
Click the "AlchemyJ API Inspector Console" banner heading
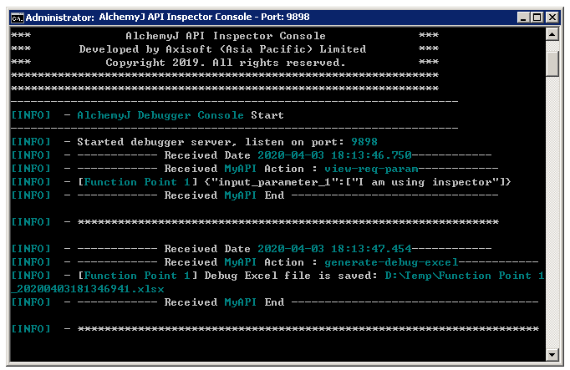(x=226, y=36)
